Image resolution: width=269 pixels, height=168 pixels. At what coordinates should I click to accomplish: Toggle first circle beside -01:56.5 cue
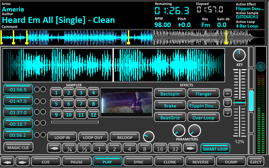point(37,90)
